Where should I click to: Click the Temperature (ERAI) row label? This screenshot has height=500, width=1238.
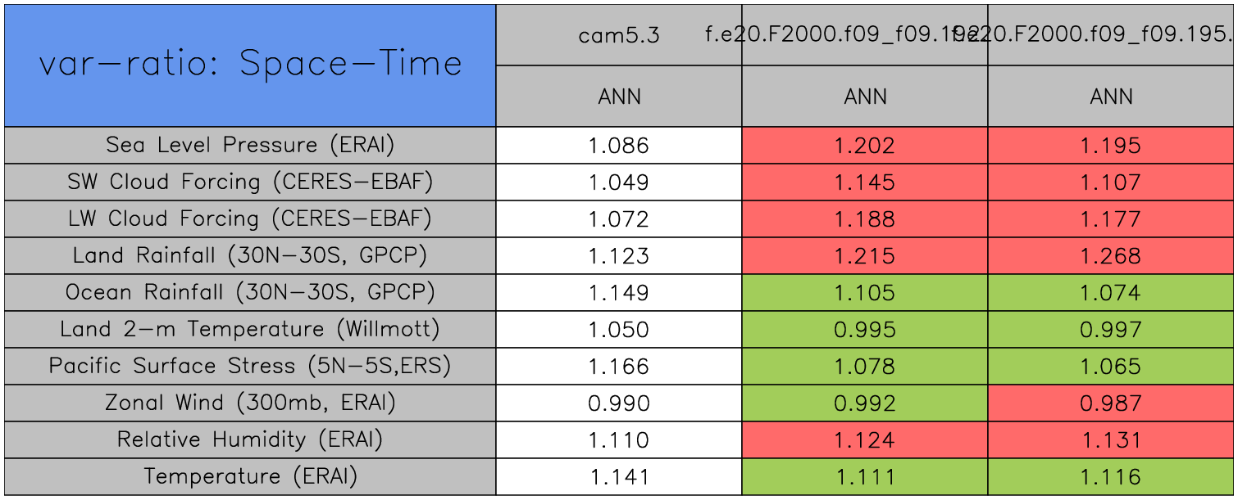[x=250, y=477]
